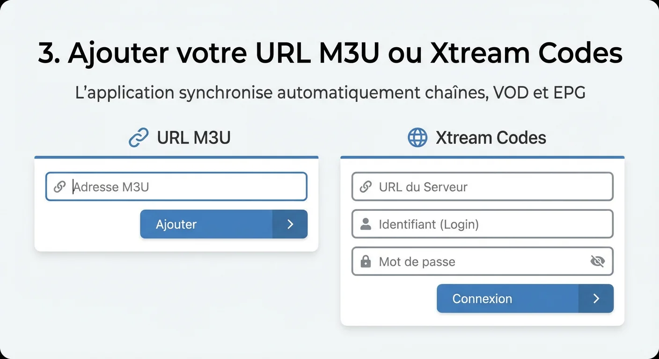Click the padlock icon in Mot de passe field

[366, 262]
